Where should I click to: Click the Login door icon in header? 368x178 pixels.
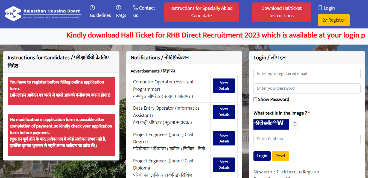click(x=320, y=8)
